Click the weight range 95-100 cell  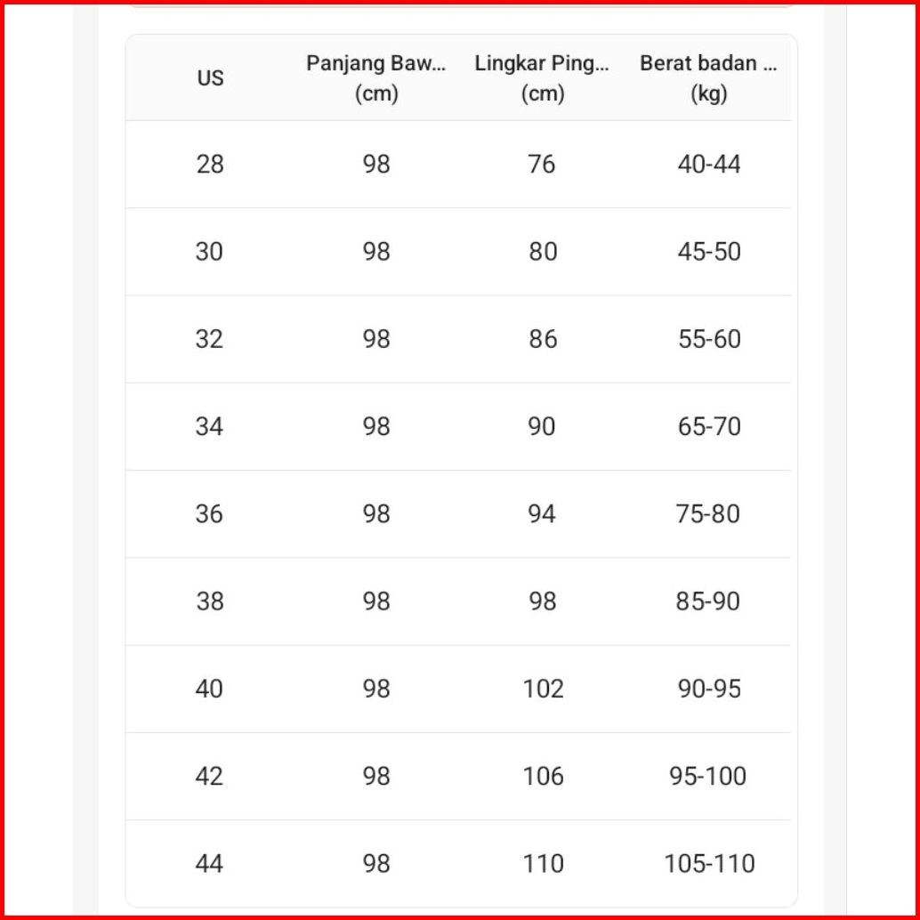708,776
